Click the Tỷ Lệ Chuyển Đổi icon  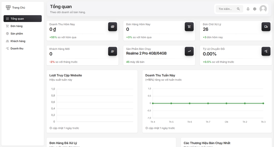pos(266,51)
